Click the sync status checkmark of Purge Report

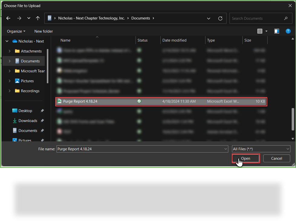pyautogui.click(x=139, y=101)
